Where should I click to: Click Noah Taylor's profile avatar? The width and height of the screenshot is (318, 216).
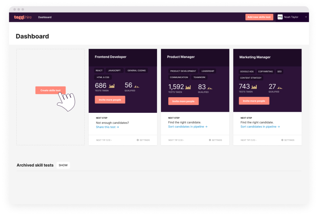point(280,17)
